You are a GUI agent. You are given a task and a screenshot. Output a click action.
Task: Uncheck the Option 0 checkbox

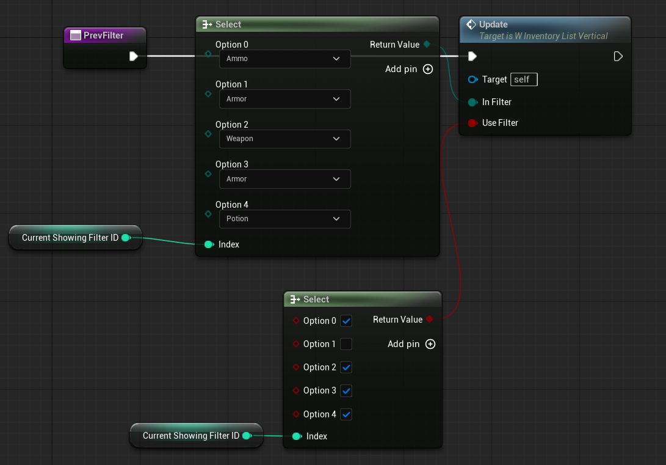(x=346, y=321)
